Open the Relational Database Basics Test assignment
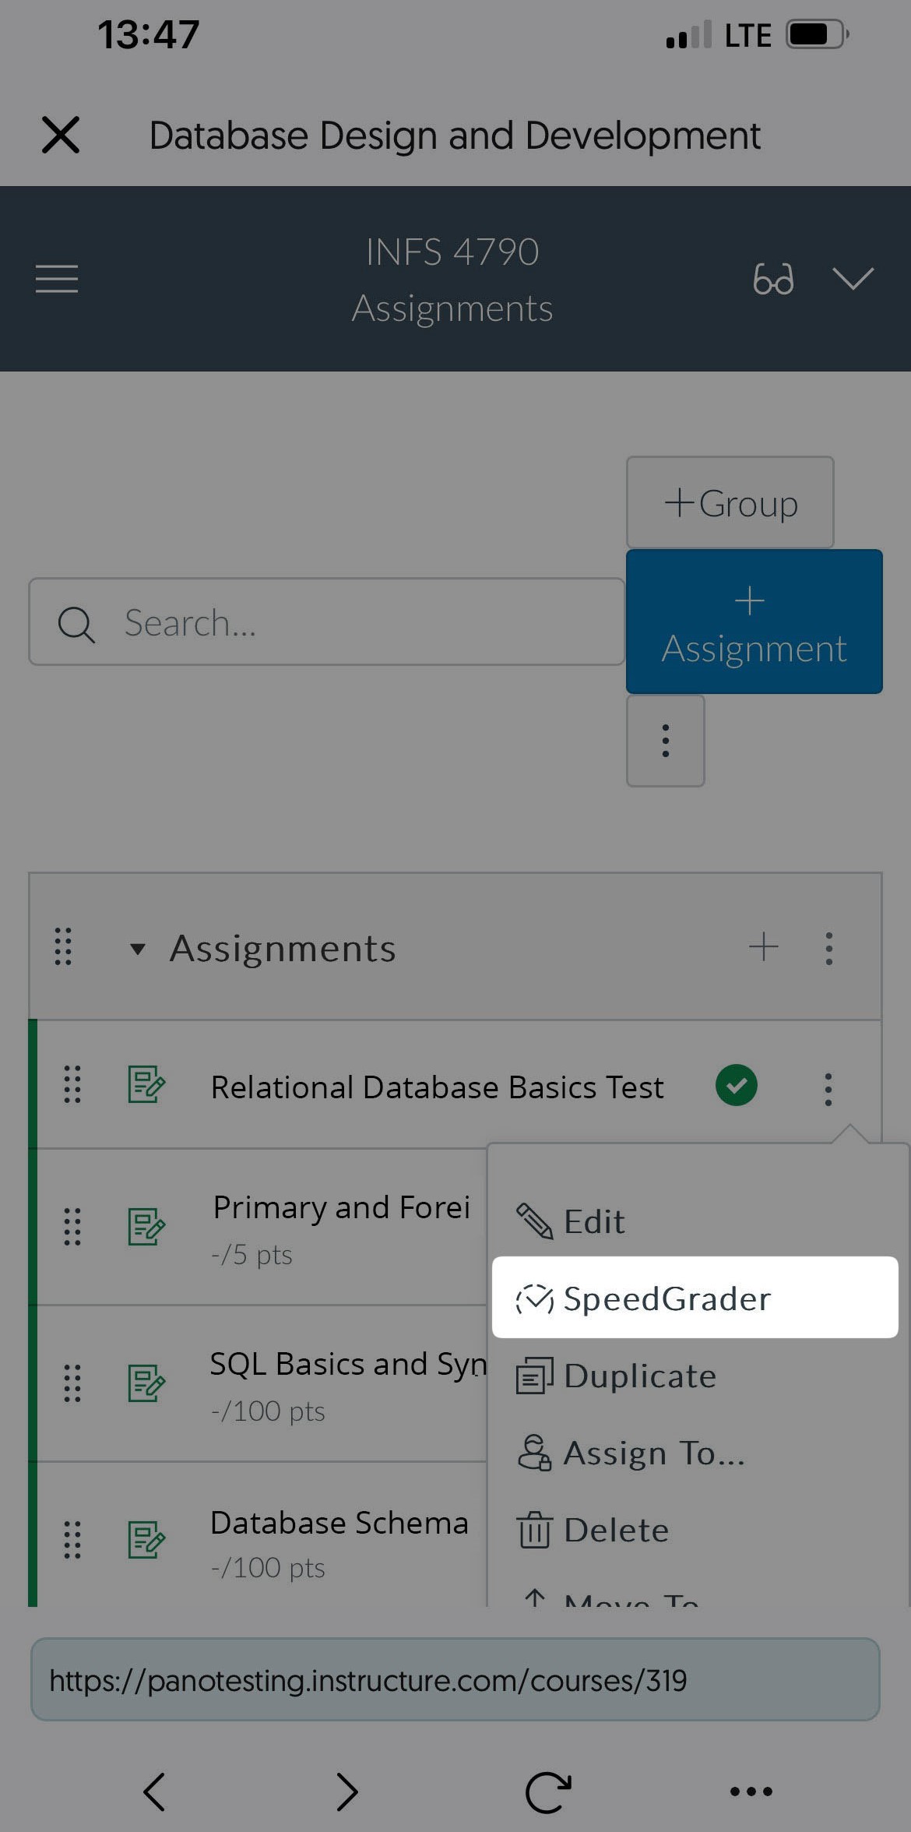 pos(437,1087)
